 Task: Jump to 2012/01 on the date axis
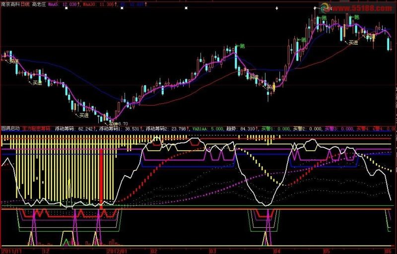tap(117, 252)
